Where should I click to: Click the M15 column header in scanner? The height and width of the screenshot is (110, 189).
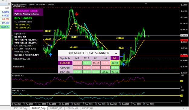pyautogui.click(x=86, y=58)
